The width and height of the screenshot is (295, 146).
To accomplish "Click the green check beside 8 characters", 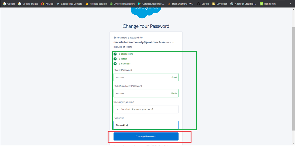I will (115, 54).
